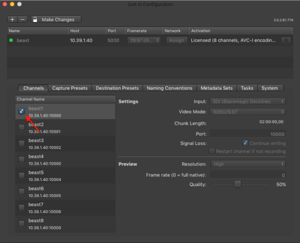The height and width of the screenshot is (243, 300).
Task: Toggle Continue writing on signal loss
Action: 246,143
